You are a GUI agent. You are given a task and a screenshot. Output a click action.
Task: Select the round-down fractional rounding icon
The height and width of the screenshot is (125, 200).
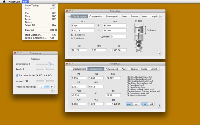pyautogui.click(x=41, y=87)
